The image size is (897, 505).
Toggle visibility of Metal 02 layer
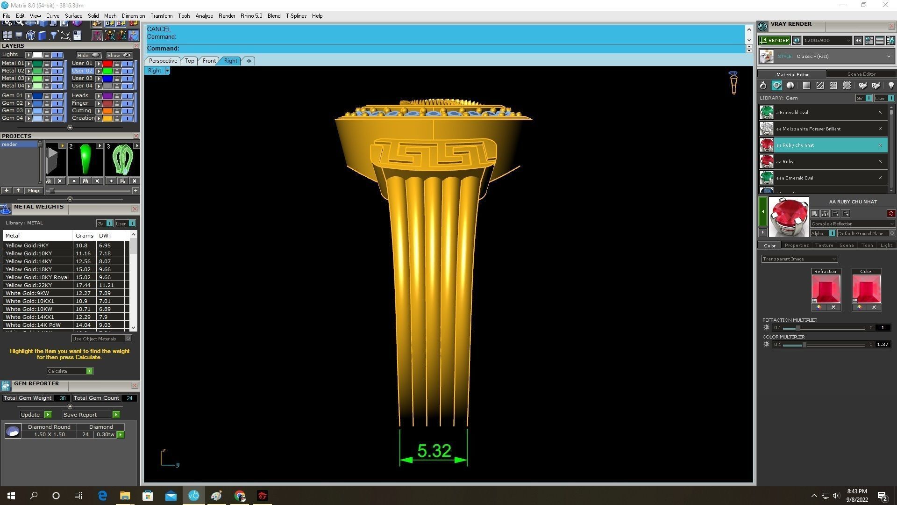pos(57,71)
